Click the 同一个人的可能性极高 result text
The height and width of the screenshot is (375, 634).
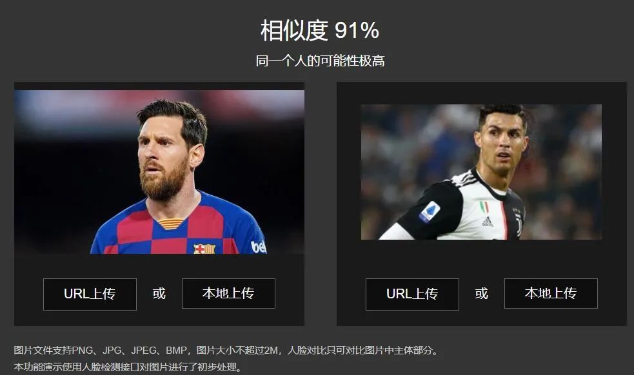point(320,61)
